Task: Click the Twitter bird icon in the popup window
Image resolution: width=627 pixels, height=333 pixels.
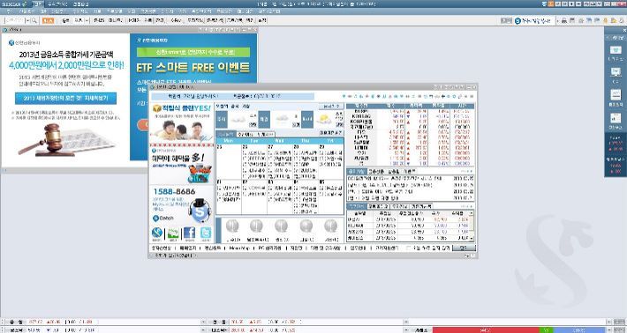Action: [206, 233]
